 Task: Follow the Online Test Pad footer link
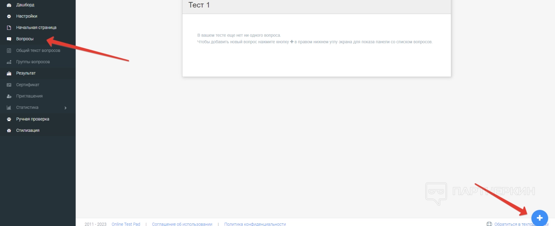click(x=126, y=224)
